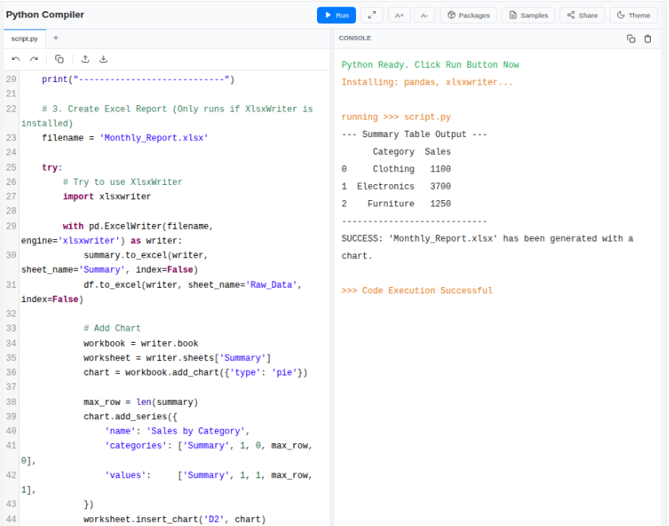Select the script.py tab
669x526 pixels.
pos(25,37)
